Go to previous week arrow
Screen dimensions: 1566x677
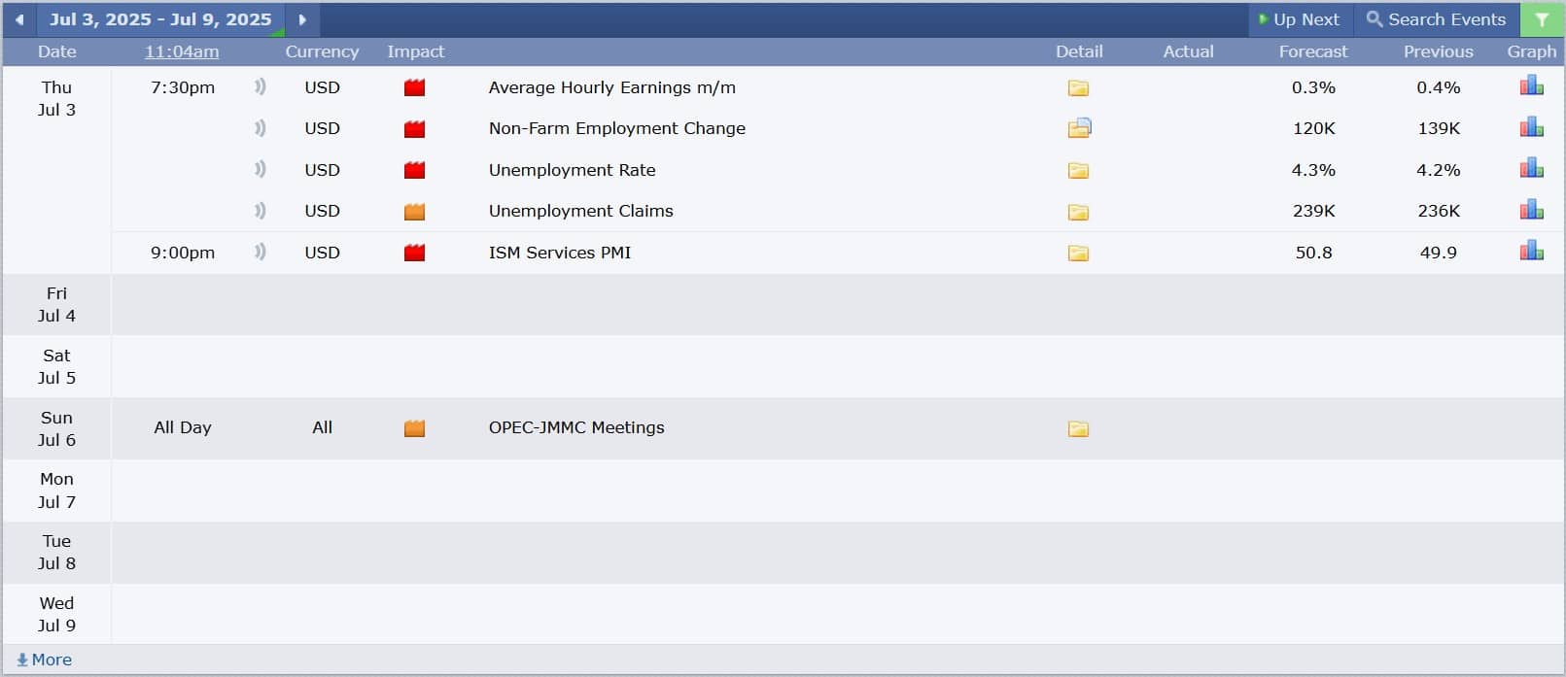click(x=19, y=19)
